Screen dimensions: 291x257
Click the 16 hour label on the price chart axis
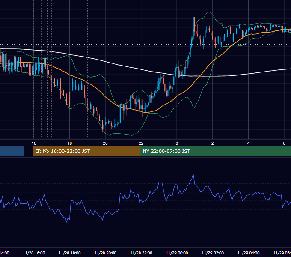(34, 143)
